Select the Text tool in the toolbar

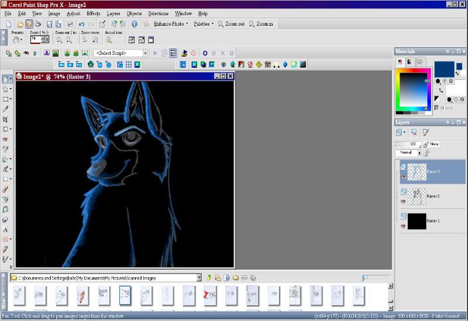click(5, 229)
